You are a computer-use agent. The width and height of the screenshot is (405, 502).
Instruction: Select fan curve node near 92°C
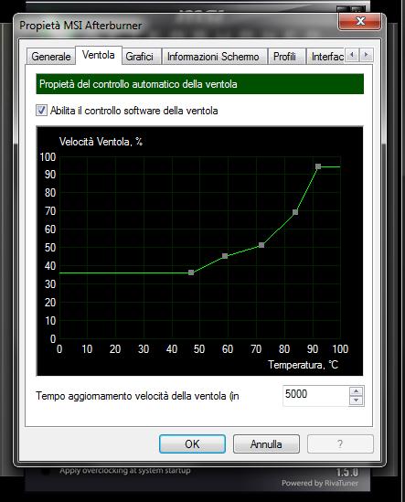pyautogui.click(x=318, y=166)
